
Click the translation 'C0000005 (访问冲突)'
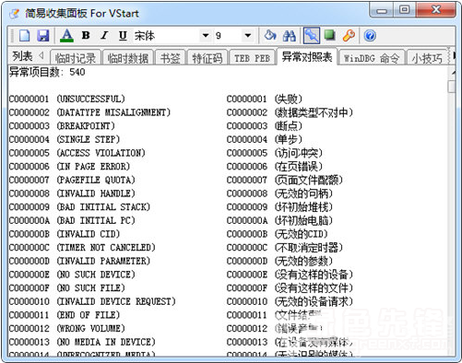coord(275,153)
